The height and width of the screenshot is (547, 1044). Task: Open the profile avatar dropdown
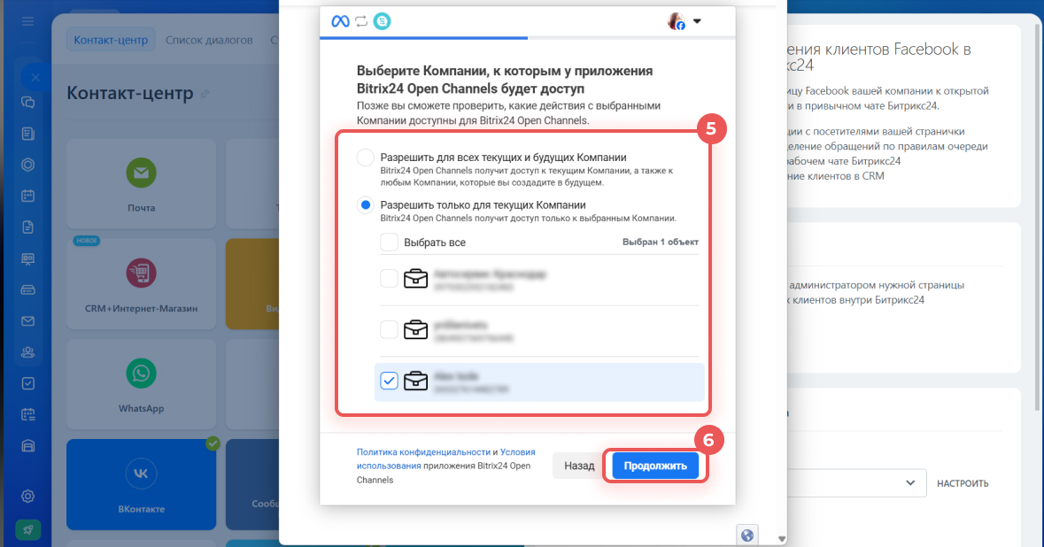point(684,21)
